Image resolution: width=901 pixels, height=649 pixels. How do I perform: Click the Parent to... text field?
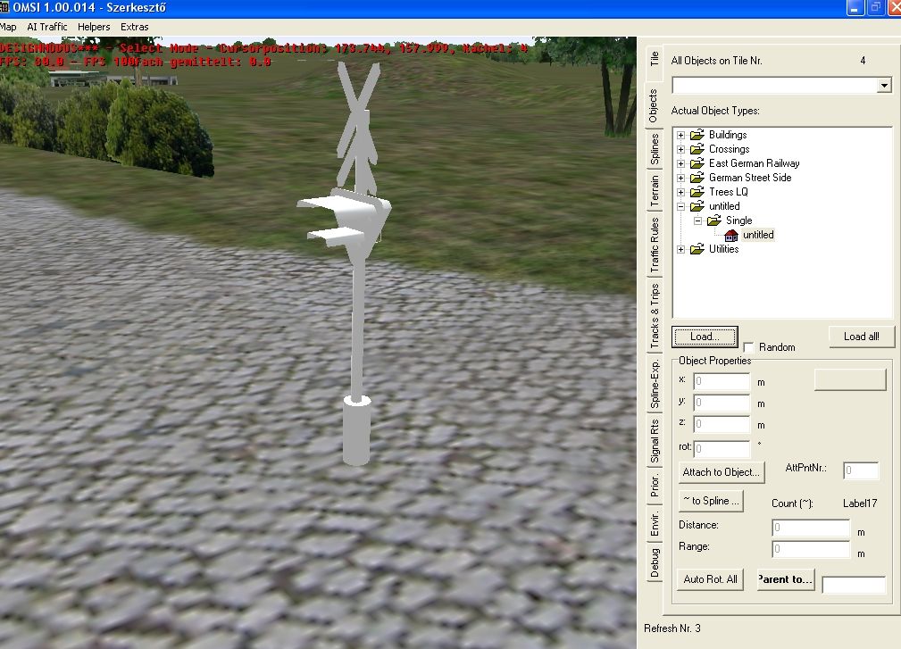pos(854,586)
